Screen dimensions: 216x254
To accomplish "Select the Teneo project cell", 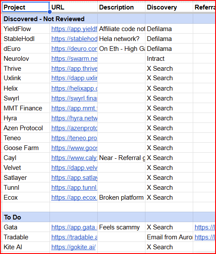I will click(26, 138).
